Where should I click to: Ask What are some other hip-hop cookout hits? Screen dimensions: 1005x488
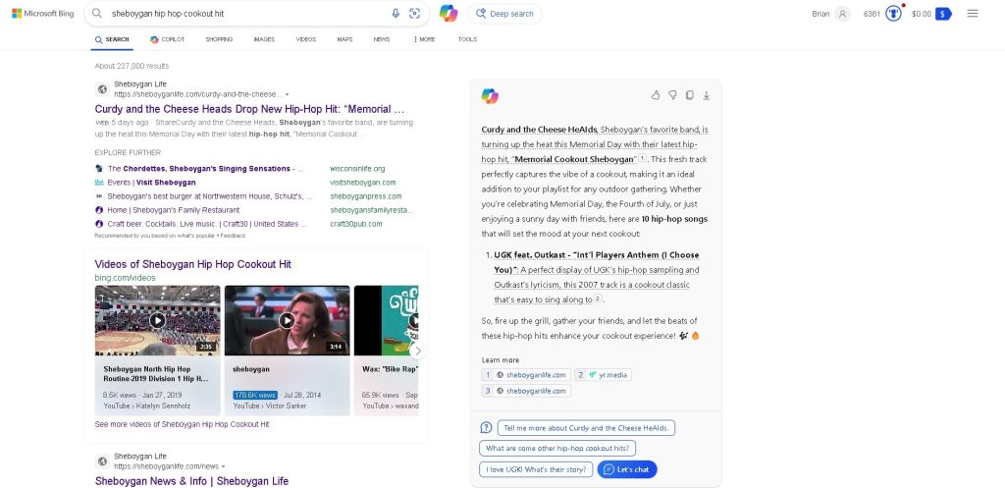coord(557,449)
